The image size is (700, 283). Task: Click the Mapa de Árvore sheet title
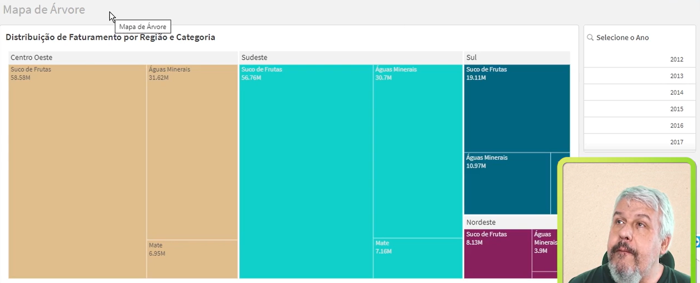44,9
